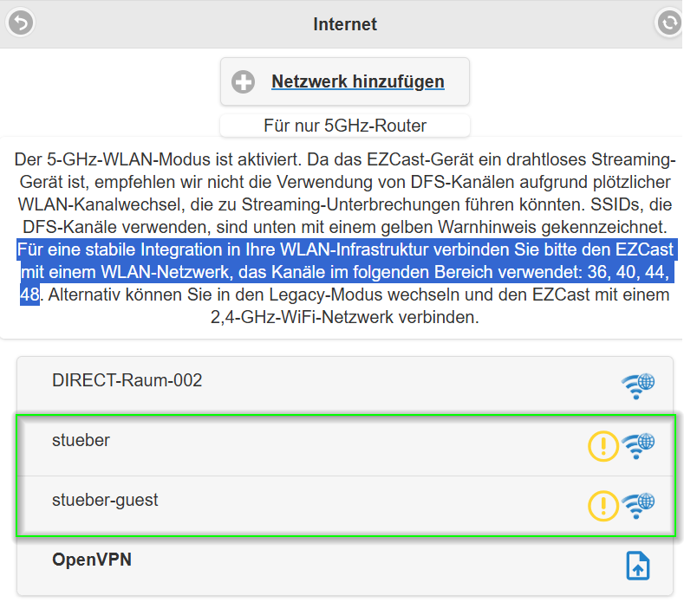Click the highlighted text about channels 36, 40, 44
684x602 pixels.
tap(346, 272)
